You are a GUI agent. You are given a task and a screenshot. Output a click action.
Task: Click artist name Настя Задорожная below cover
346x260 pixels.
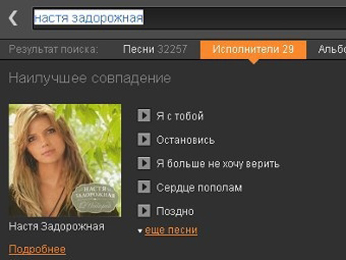tap(57, 227)
